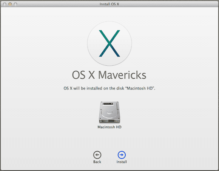The width and height of the screenshot is (219, 171).
Task: Click the Back text label
Action: click(97, 162)
